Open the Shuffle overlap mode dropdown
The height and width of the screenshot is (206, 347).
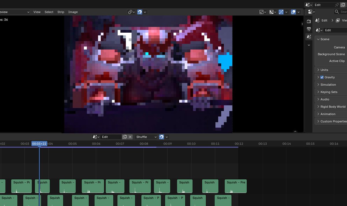[146, 137]
